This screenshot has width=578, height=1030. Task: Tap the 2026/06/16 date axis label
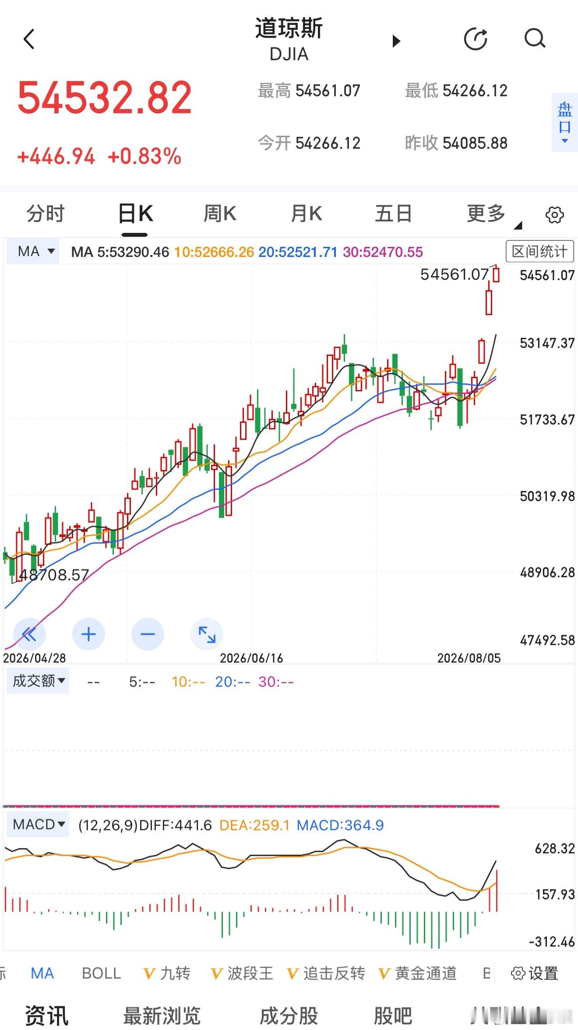click(x=251, y=658)
